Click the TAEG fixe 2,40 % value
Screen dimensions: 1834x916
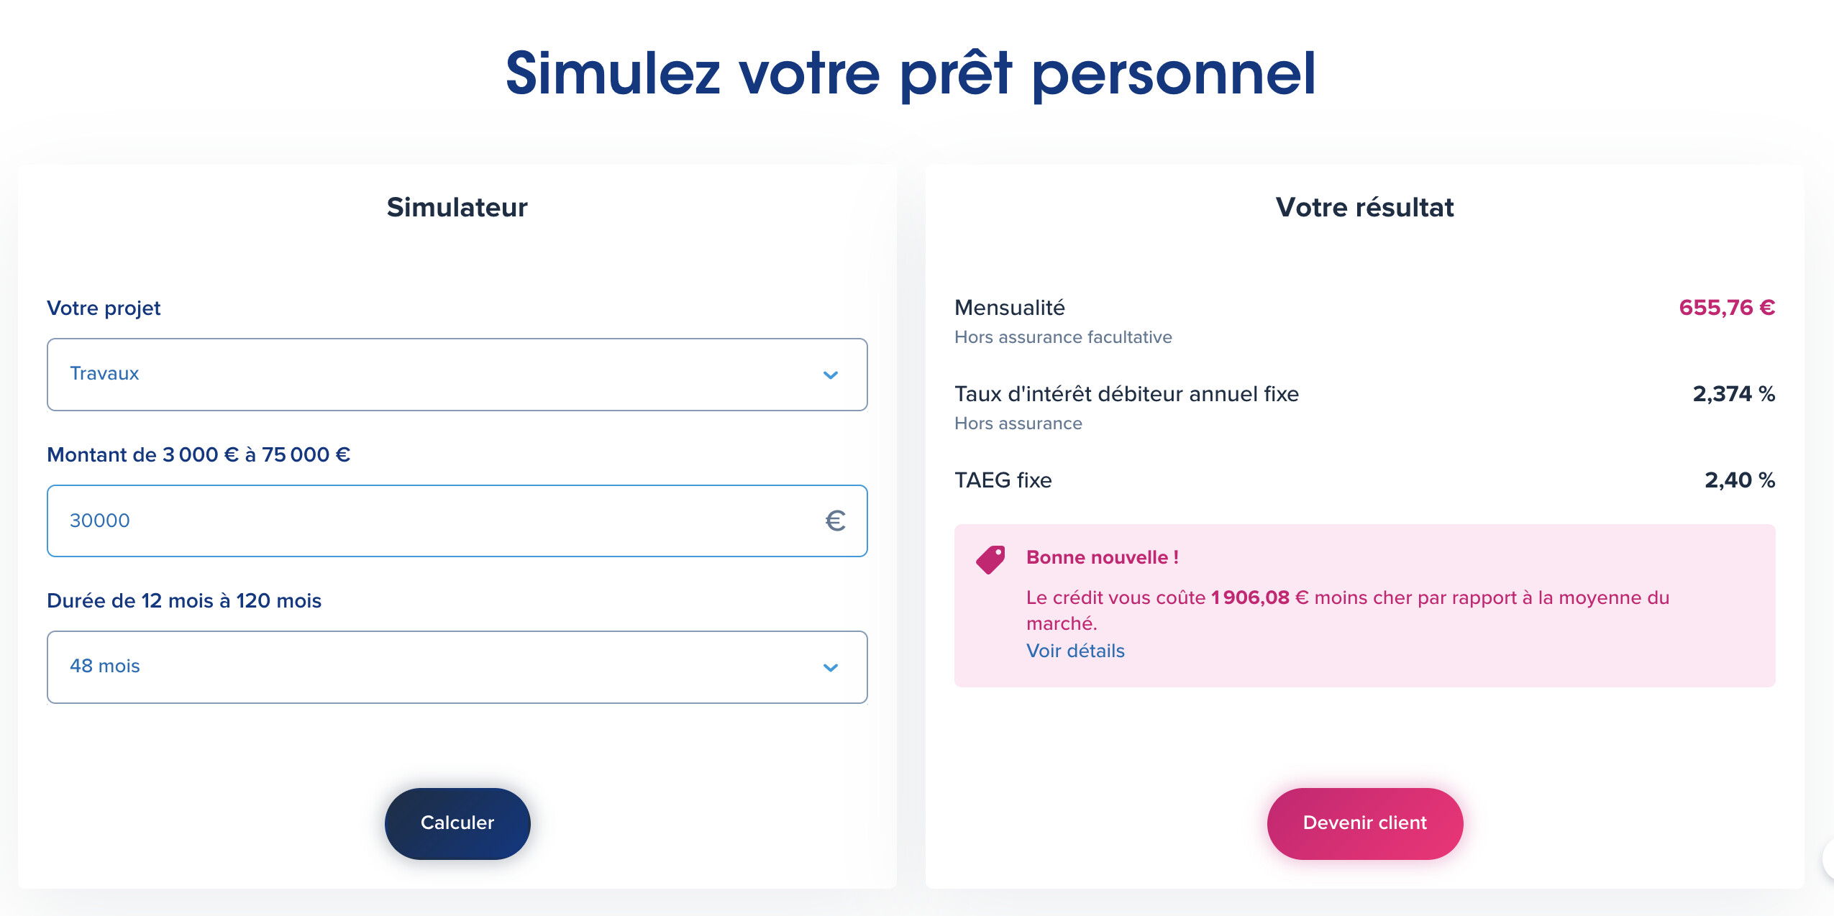pyautogui.click(x=1739, y=480)
